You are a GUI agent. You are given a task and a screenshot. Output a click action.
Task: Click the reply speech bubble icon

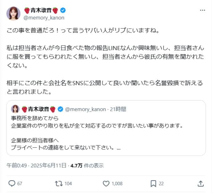[x=12, y=184]
